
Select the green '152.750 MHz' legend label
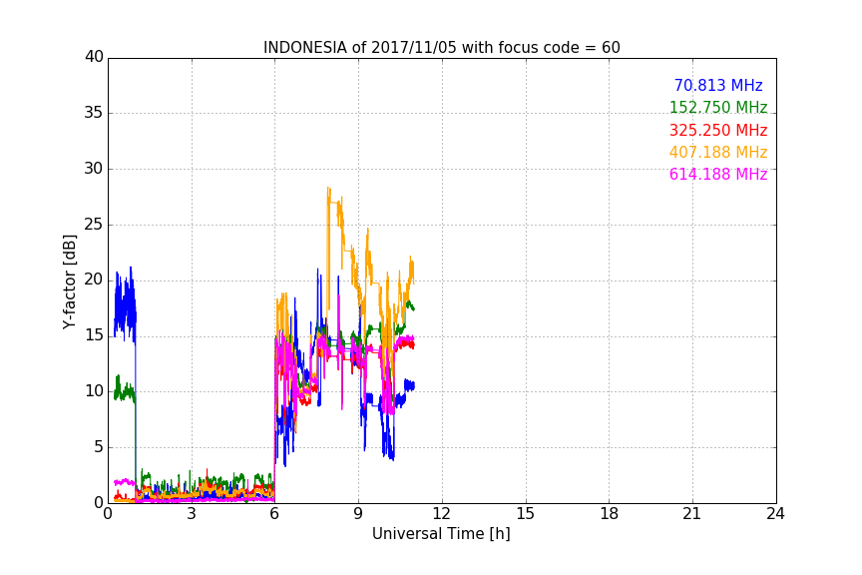click(718, 107)
